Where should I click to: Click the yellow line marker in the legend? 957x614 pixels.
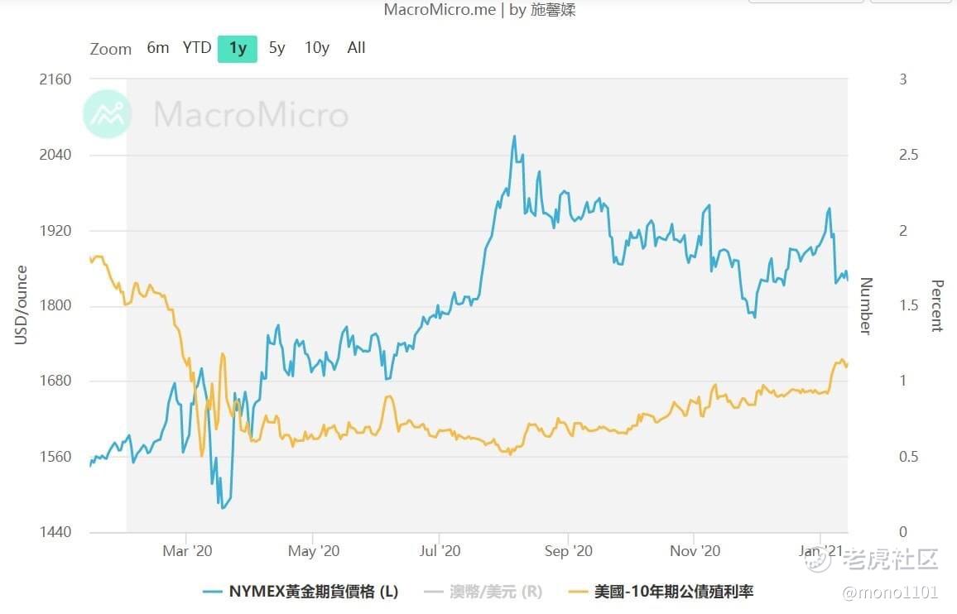click(579, 592)
